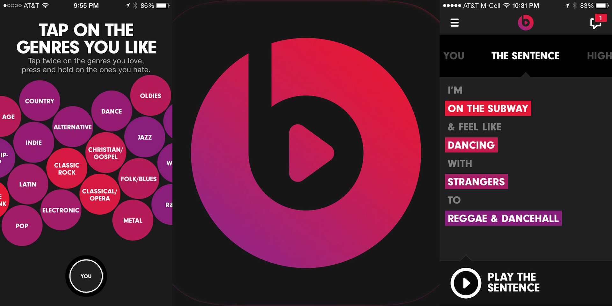Select the LATIN genre bubble
The image size is (612, 306).
point(28,184)
